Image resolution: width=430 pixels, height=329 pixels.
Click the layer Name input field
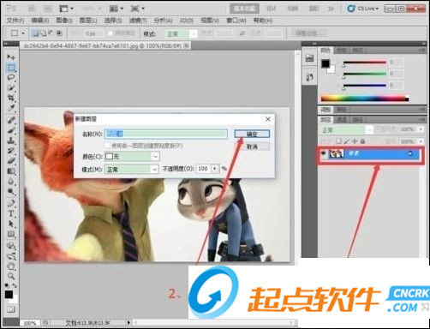coord(166,134)
